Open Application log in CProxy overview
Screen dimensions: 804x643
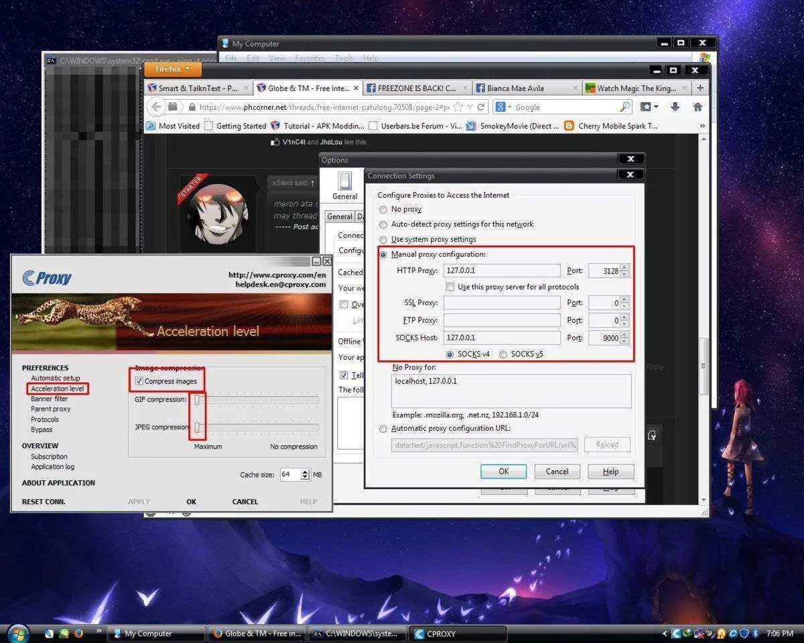click(52, 467)
